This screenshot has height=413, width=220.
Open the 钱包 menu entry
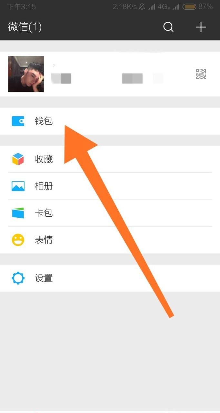pyautogui.click(x=110, y=121)
